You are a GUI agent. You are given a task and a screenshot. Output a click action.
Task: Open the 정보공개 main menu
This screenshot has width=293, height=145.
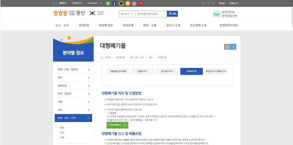128,26
